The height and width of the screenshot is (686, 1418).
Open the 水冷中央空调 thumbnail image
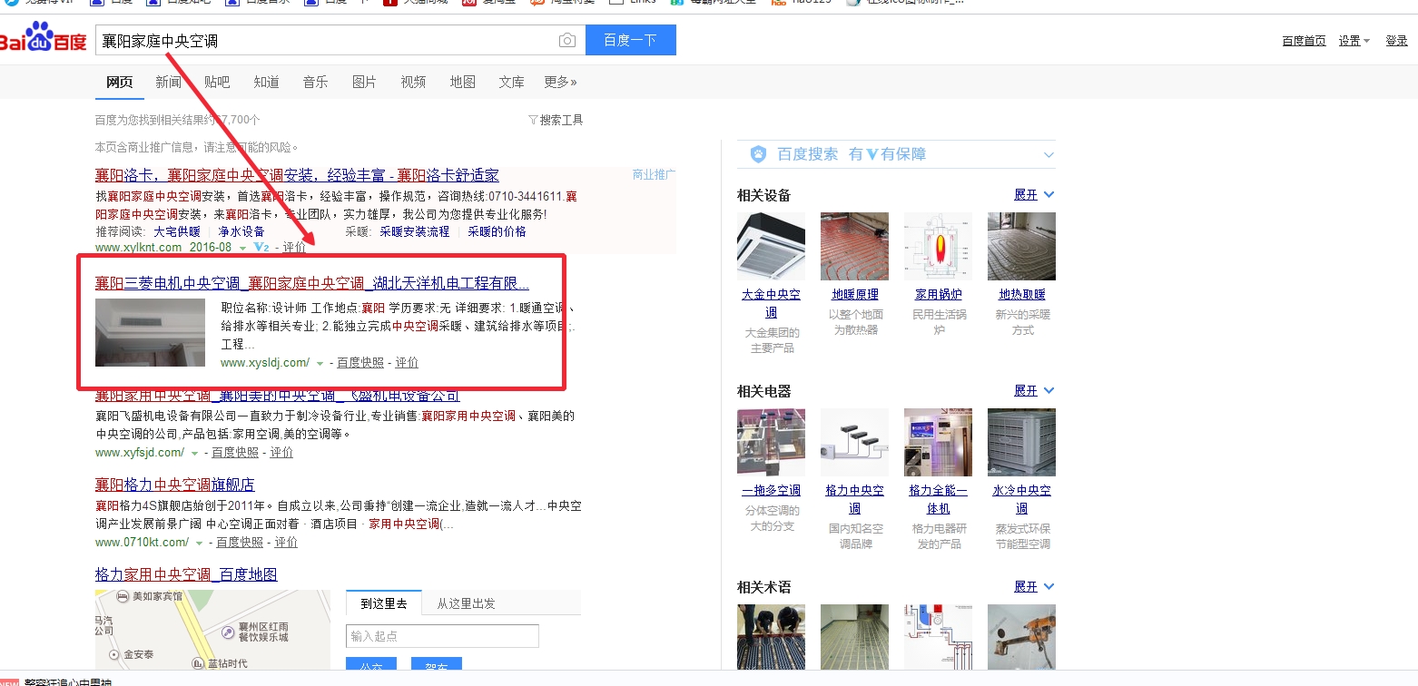(1021, 442)
